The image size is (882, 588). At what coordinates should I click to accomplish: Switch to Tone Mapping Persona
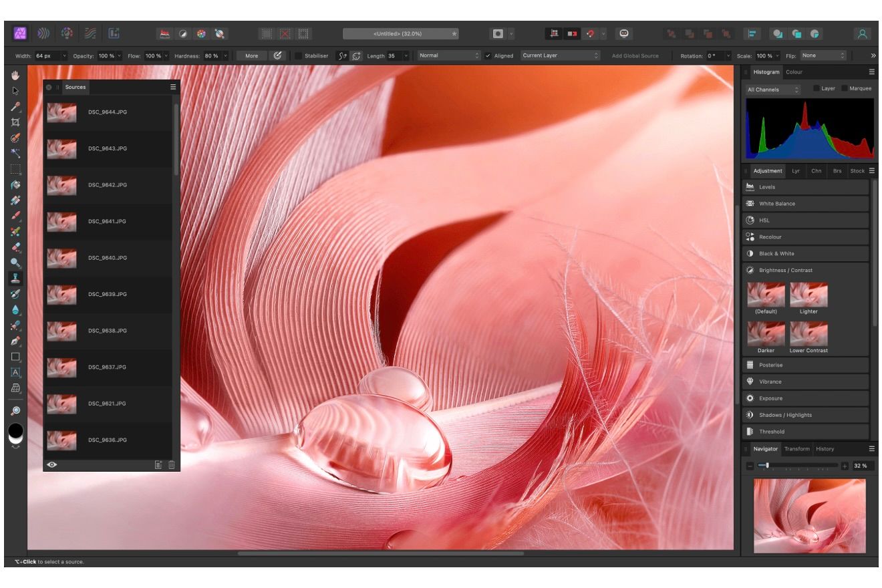coord(90,33)
